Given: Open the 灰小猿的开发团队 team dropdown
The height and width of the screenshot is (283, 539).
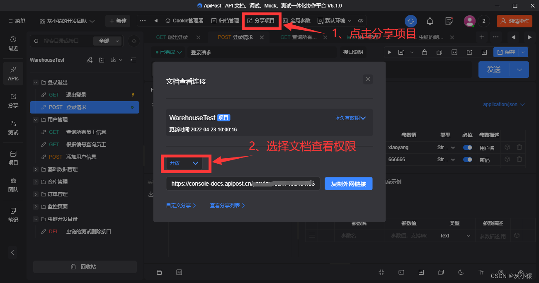Looking at the screenshot, I should pos(67,21).
